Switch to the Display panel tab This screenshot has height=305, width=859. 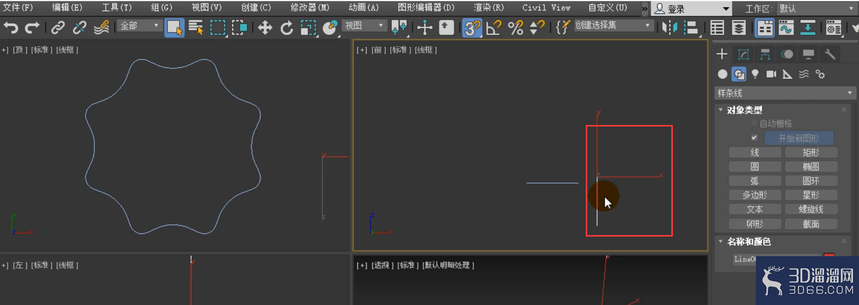pyautogui.click(x=808, y=54)
